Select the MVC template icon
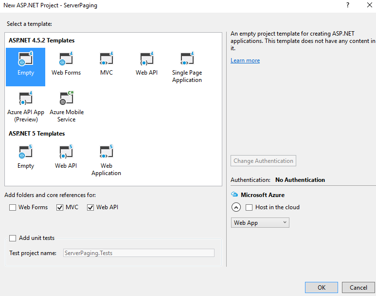376x296 pixels. coord(106,60)
